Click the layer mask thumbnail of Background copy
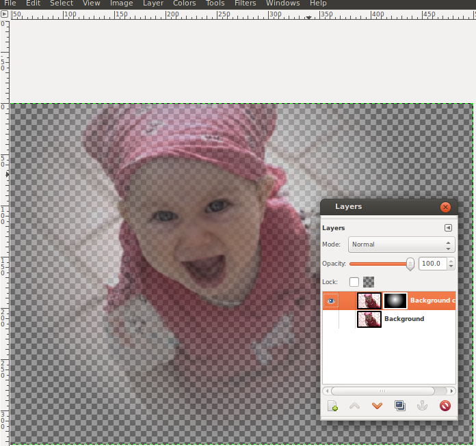This screenshot has height=446, width=476. pos(395,301)
